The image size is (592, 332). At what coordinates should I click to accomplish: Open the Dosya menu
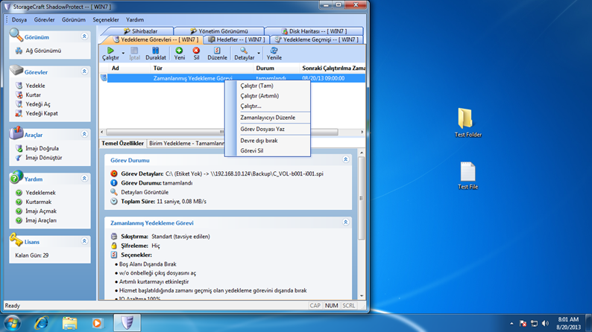(19, 19)
